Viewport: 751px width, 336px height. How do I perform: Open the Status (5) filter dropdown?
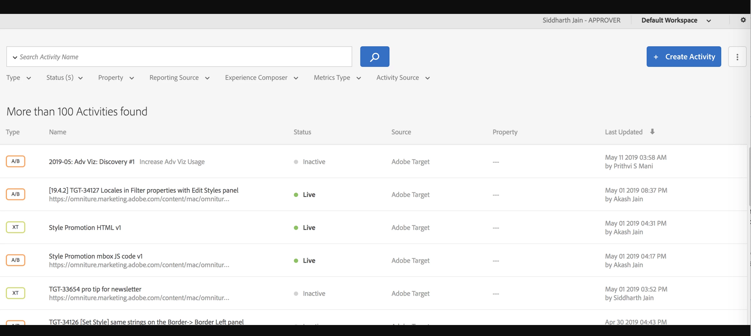click(x=65, y=78)
